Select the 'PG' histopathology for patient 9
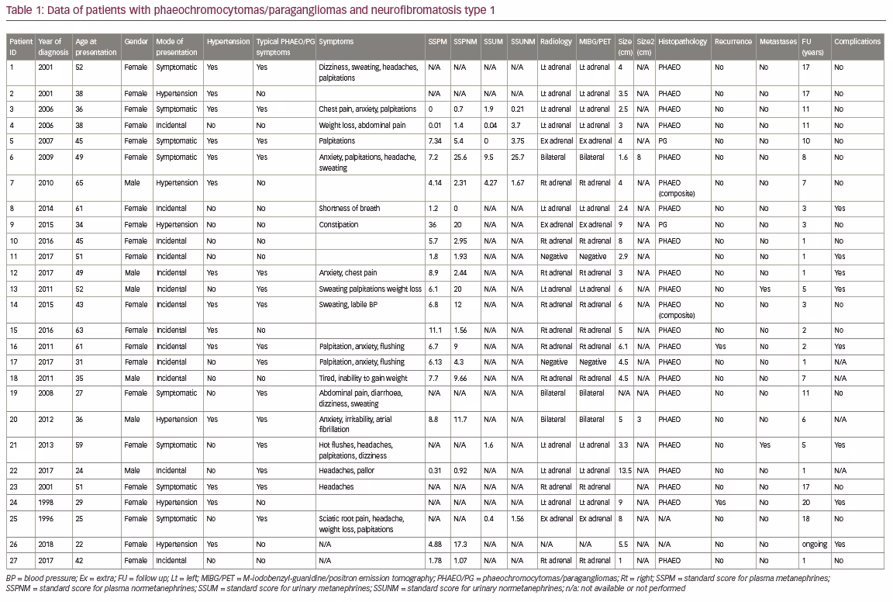The height and width of the screenshot is (602, 893). pos(663,225)
